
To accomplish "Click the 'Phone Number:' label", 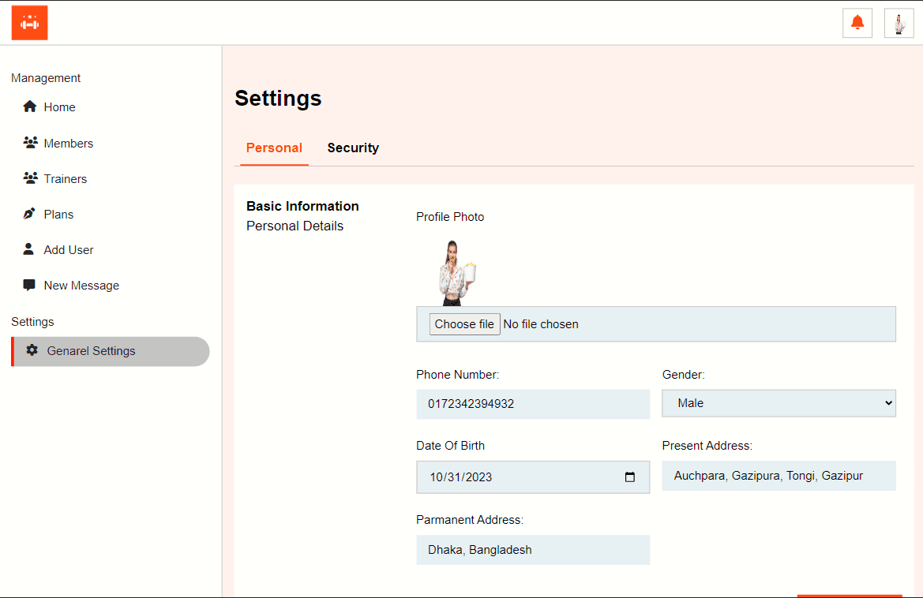I will coord(457,375).
